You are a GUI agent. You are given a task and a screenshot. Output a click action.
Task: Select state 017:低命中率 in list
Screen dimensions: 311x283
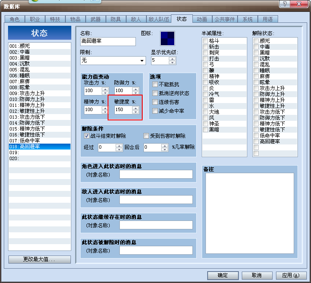(40, 141)
